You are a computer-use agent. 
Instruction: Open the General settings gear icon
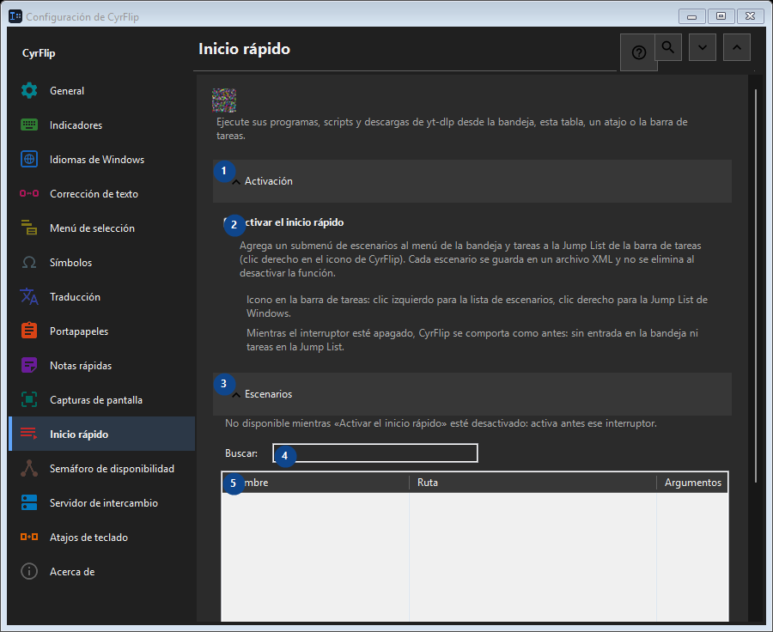(x=29, y=91)
